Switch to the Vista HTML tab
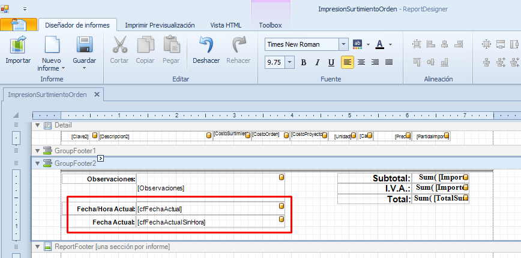Viewport: 521px width, 258px height. tap(226, 25)
